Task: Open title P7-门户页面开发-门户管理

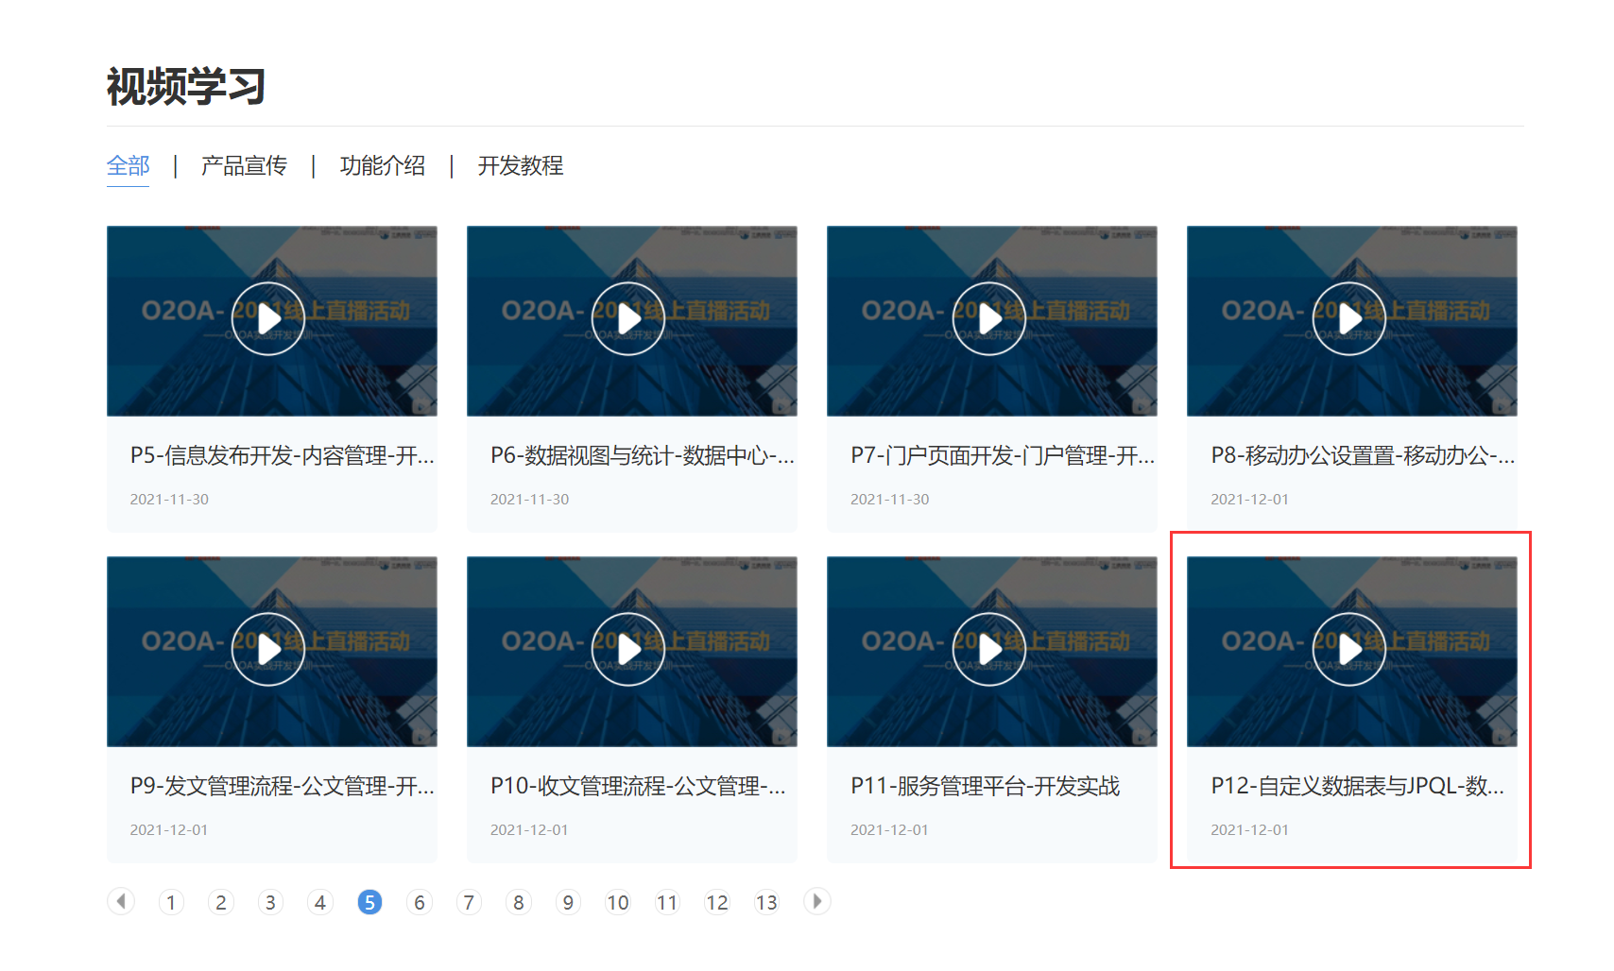Action: tap(1003, 456)
